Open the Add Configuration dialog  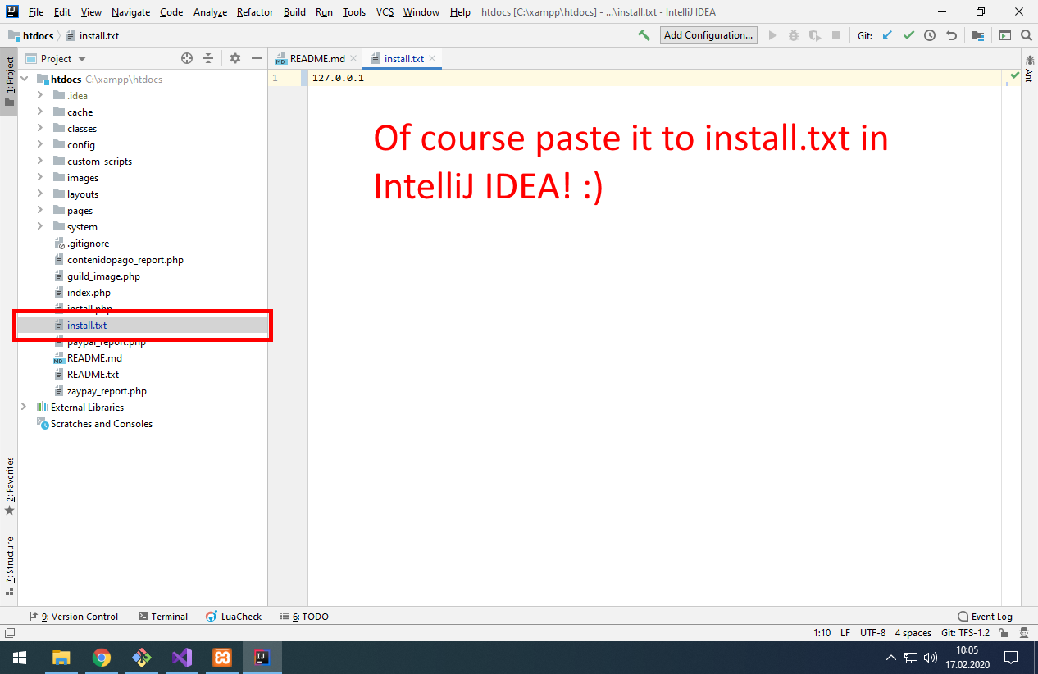(708, 34)
